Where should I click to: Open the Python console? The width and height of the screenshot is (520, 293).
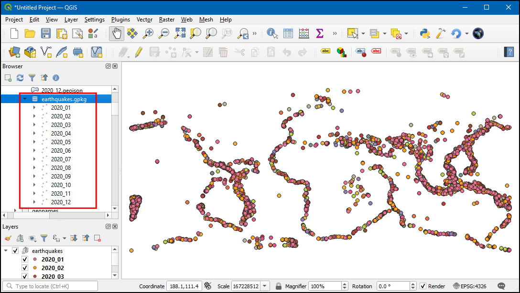point(424,33)
